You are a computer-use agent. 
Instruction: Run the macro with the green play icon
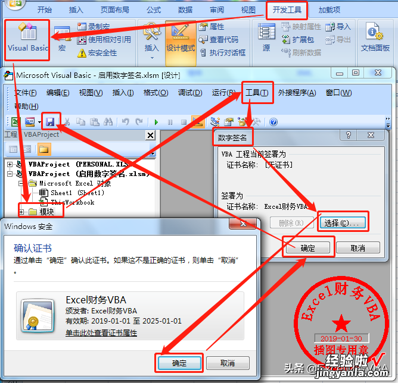click(156, 123)
